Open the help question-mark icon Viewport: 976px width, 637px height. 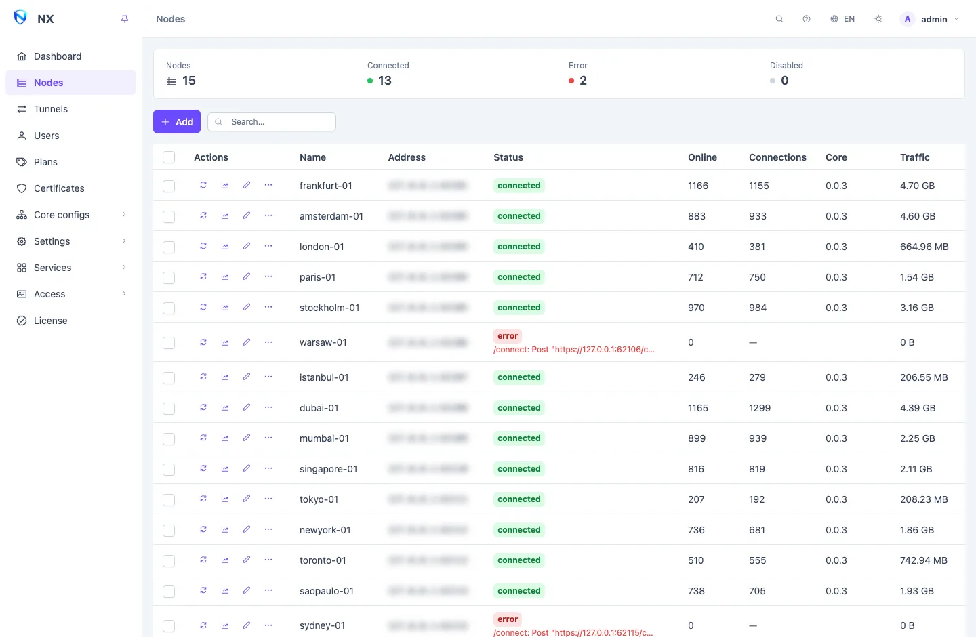coord(807,19)
